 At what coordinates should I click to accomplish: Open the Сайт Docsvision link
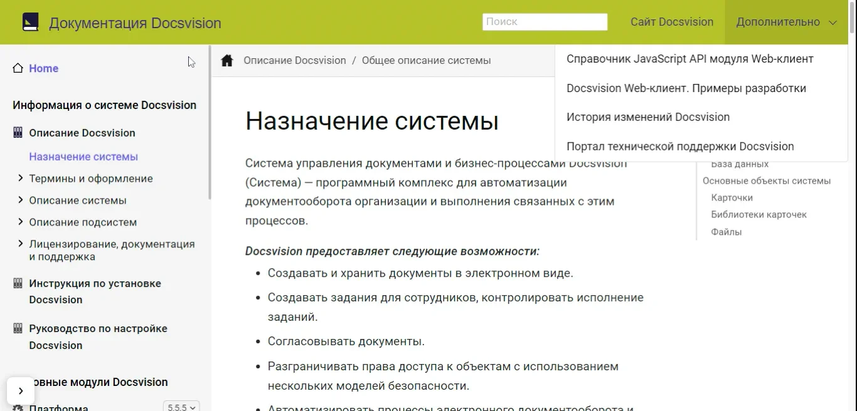(x=672, y=22)
